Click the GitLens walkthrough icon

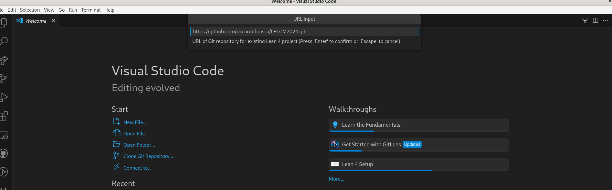(x=335, y=144)
